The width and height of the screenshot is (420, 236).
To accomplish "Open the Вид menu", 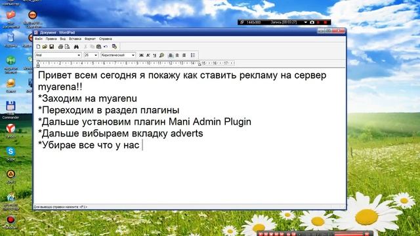I will [63, 39].
